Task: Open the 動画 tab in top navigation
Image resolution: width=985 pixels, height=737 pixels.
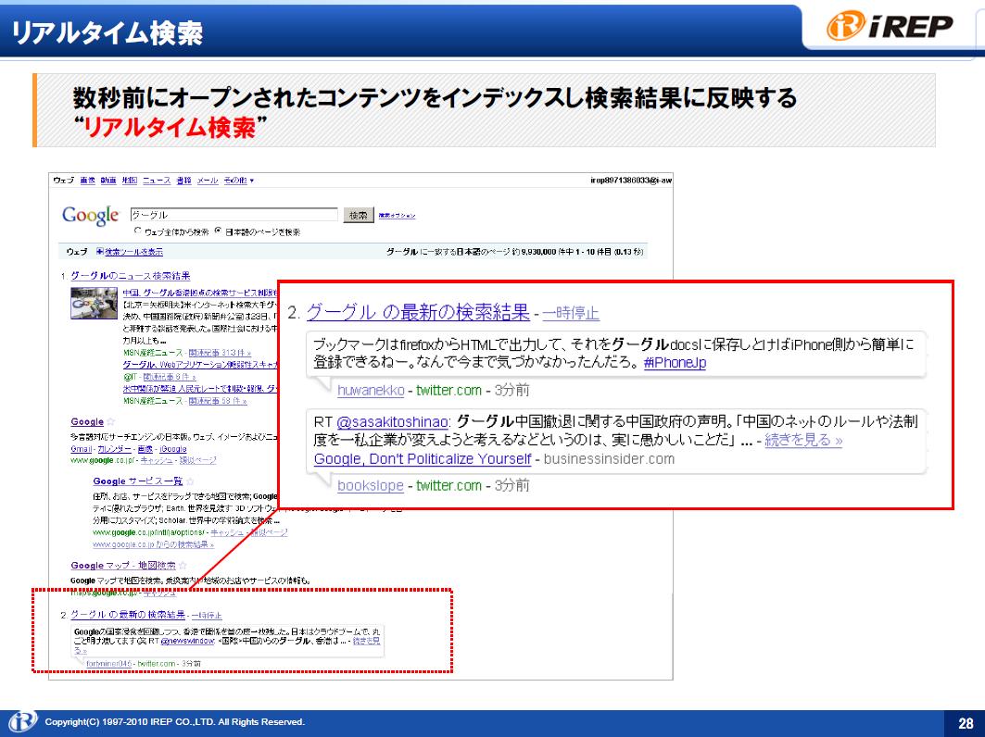Action: pos(108,181)
